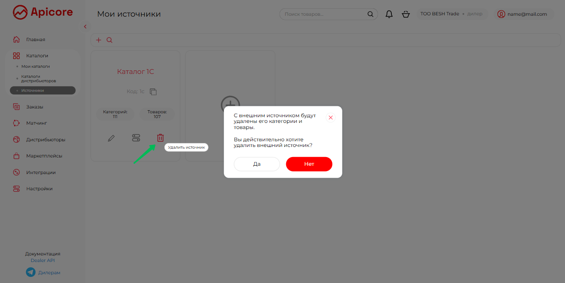Go to Мои каталоги submenu item

pyautogui.click(x=36, y=66)
